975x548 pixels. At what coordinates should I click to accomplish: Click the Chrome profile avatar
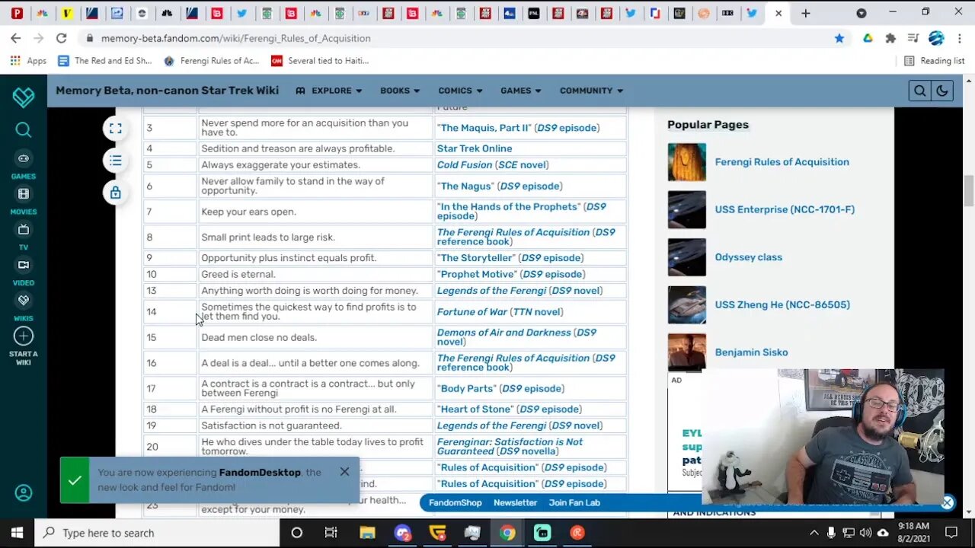pyautogui.click(x=936, y=38)
